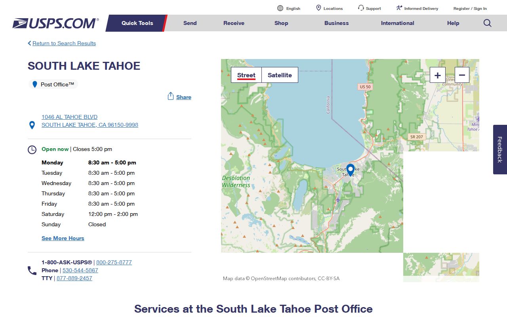Click the telephone icon beside phone numbers
This screenshot has height=317, width=507.
click(32, 271)
